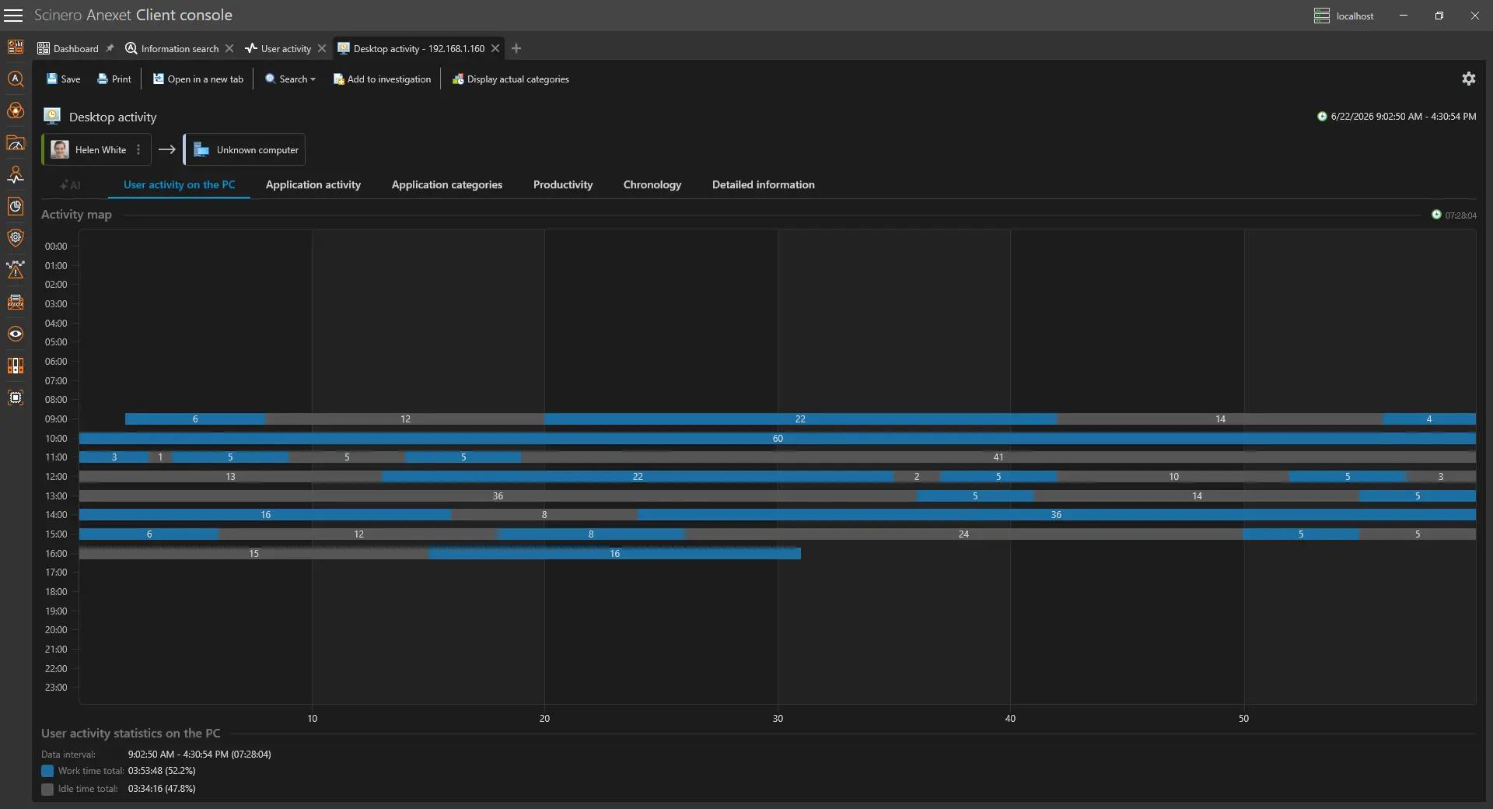Image resolution: width=1493 pixels, height=809 pixels.
Task: Click the Unknown computer chip
Action: [244, 149]
